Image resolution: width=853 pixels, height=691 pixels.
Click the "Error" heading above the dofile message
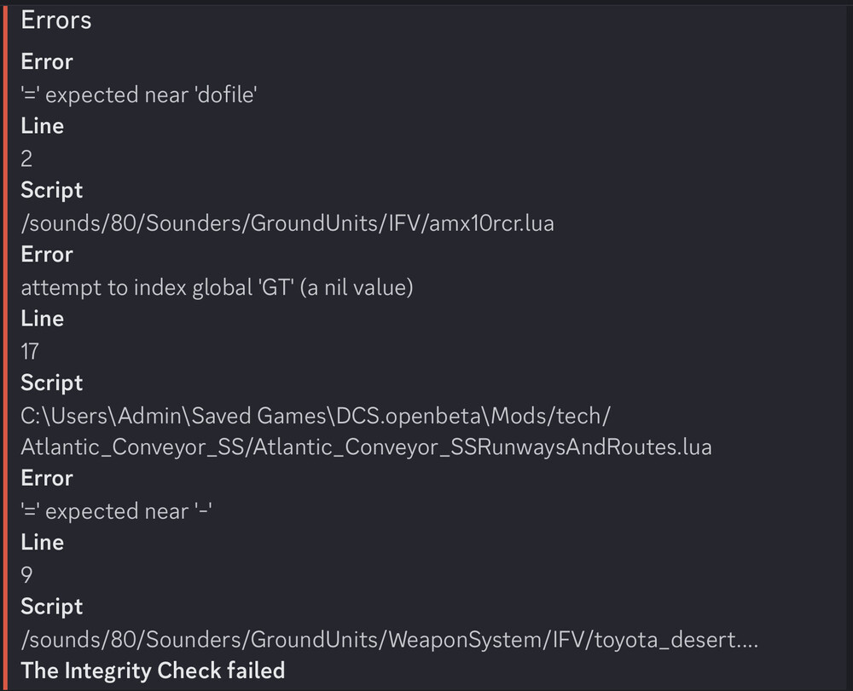point(47,62)
